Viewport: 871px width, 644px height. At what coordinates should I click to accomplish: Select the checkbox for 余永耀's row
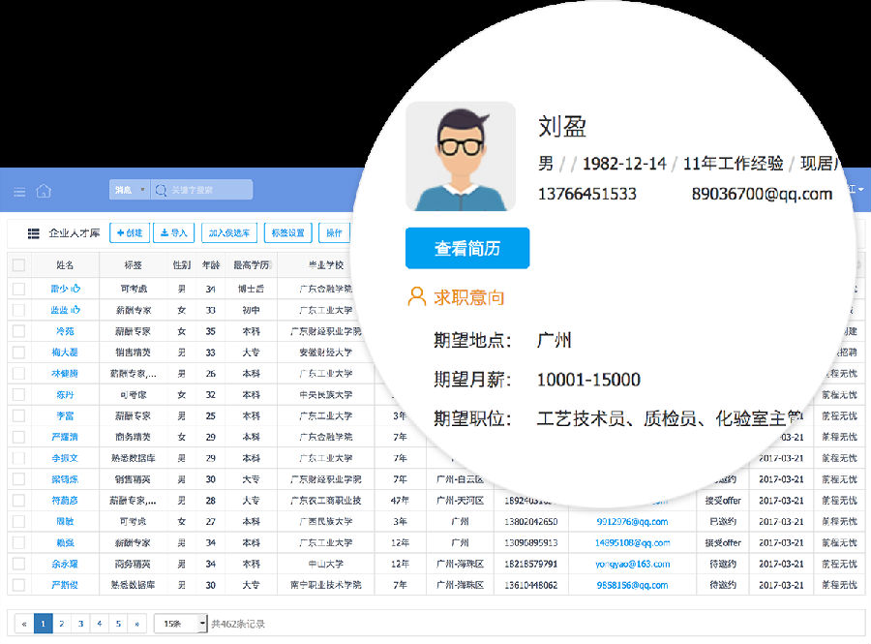pyautogui.click(x=18, y=564)
